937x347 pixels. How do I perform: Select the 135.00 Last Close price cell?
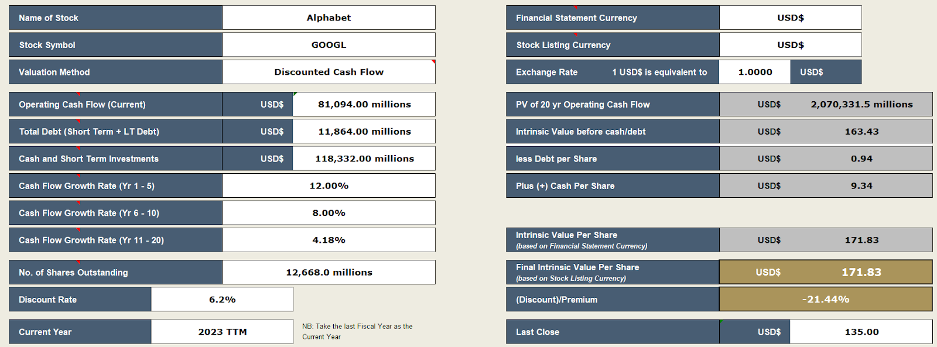tap(861, 332)
